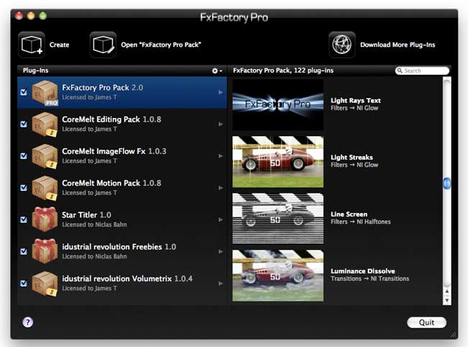Click the Create label

[x=60, y=45]
